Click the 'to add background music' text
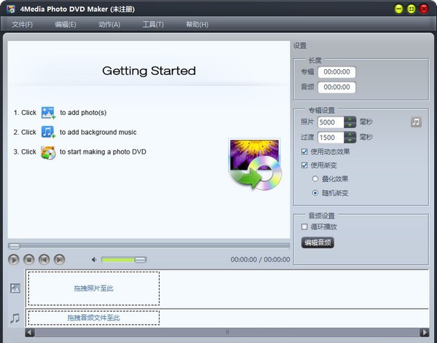 point(98,132)
